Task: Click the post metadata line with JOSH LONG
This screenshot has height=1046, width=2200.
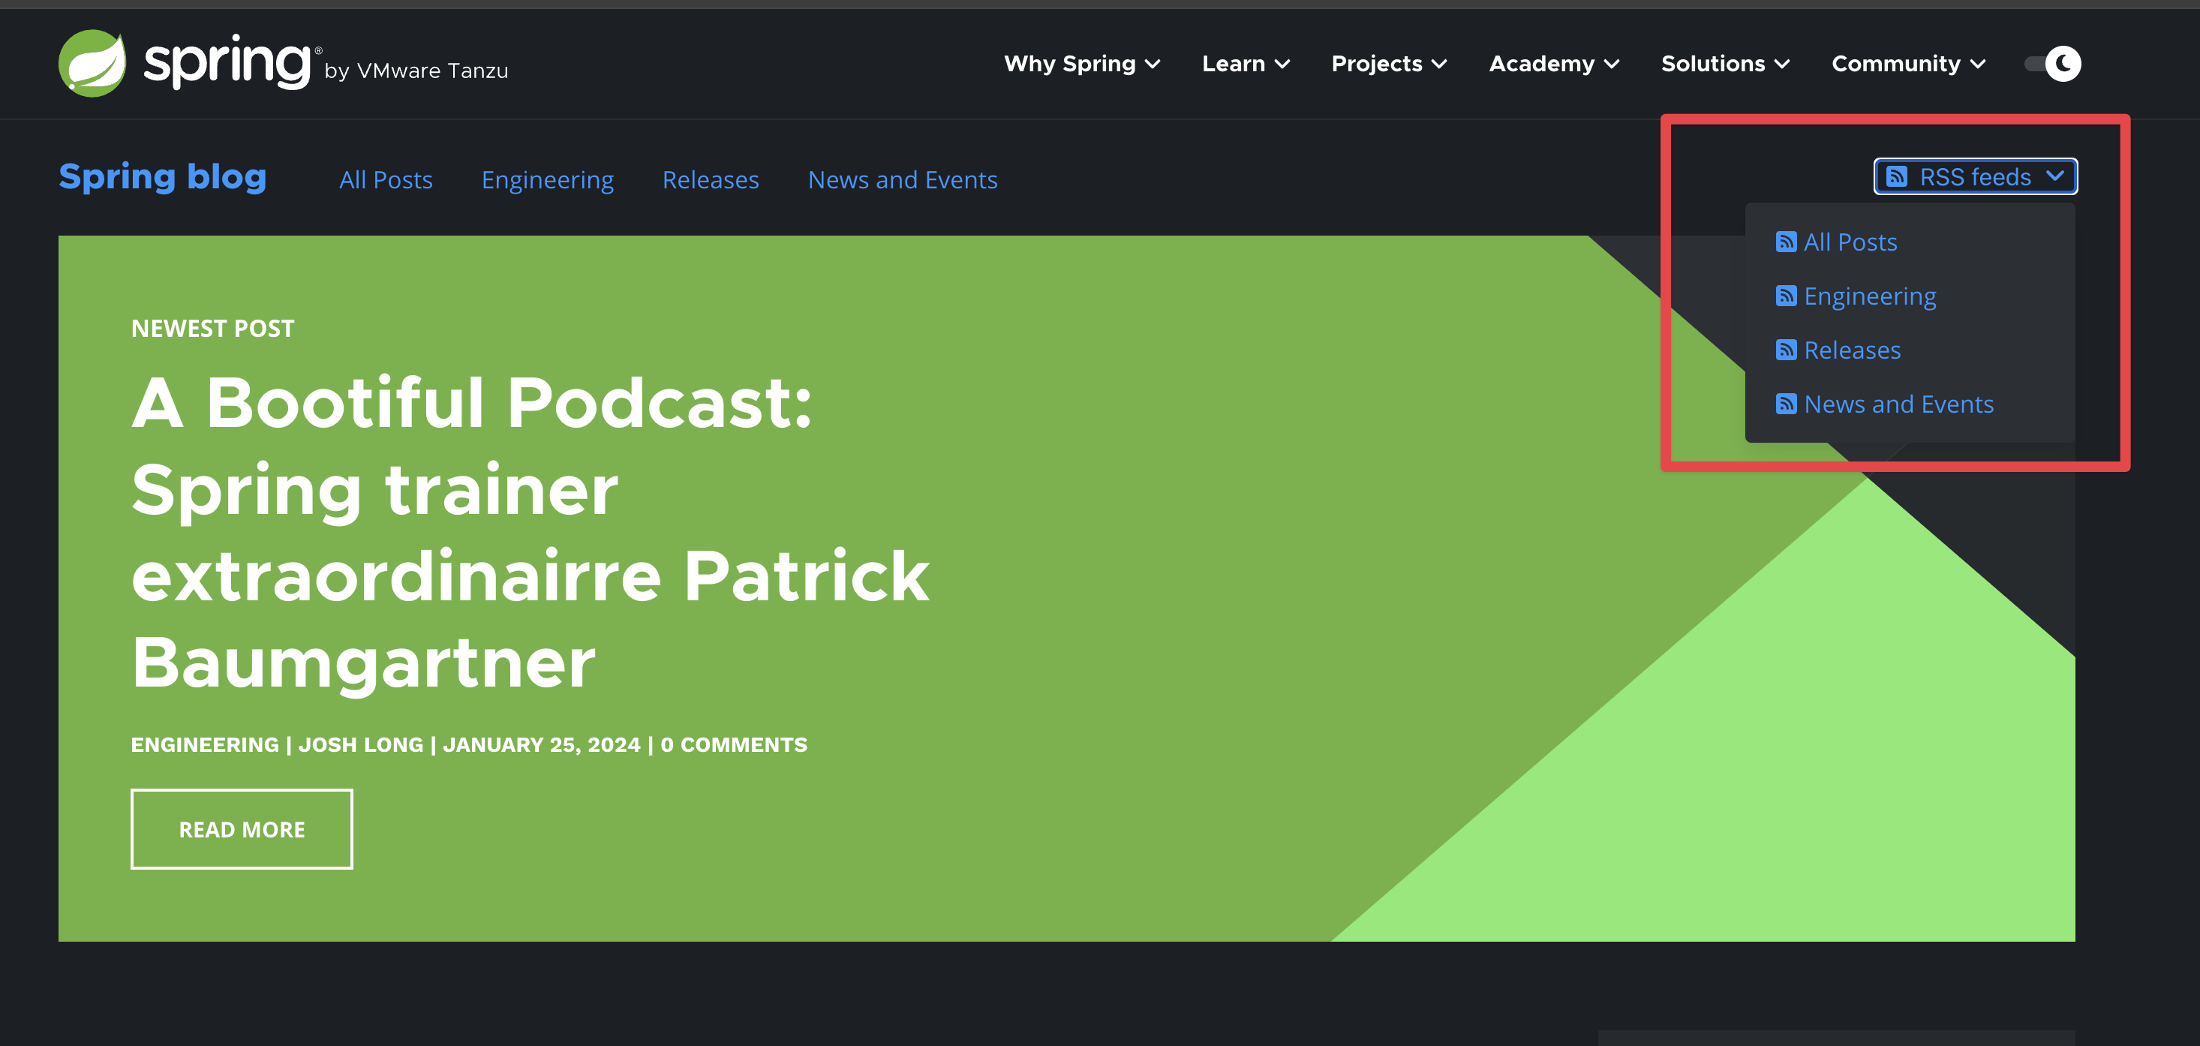Action: pos(469,744)
